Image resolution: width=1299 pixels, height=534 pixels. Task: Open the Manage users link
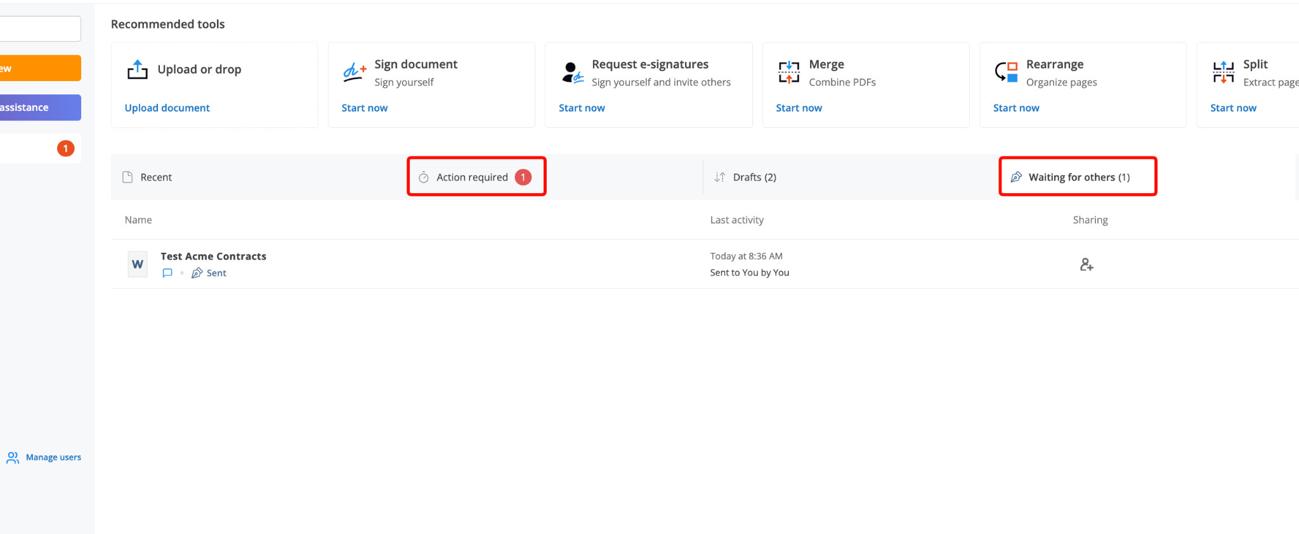tap(53, 457)
